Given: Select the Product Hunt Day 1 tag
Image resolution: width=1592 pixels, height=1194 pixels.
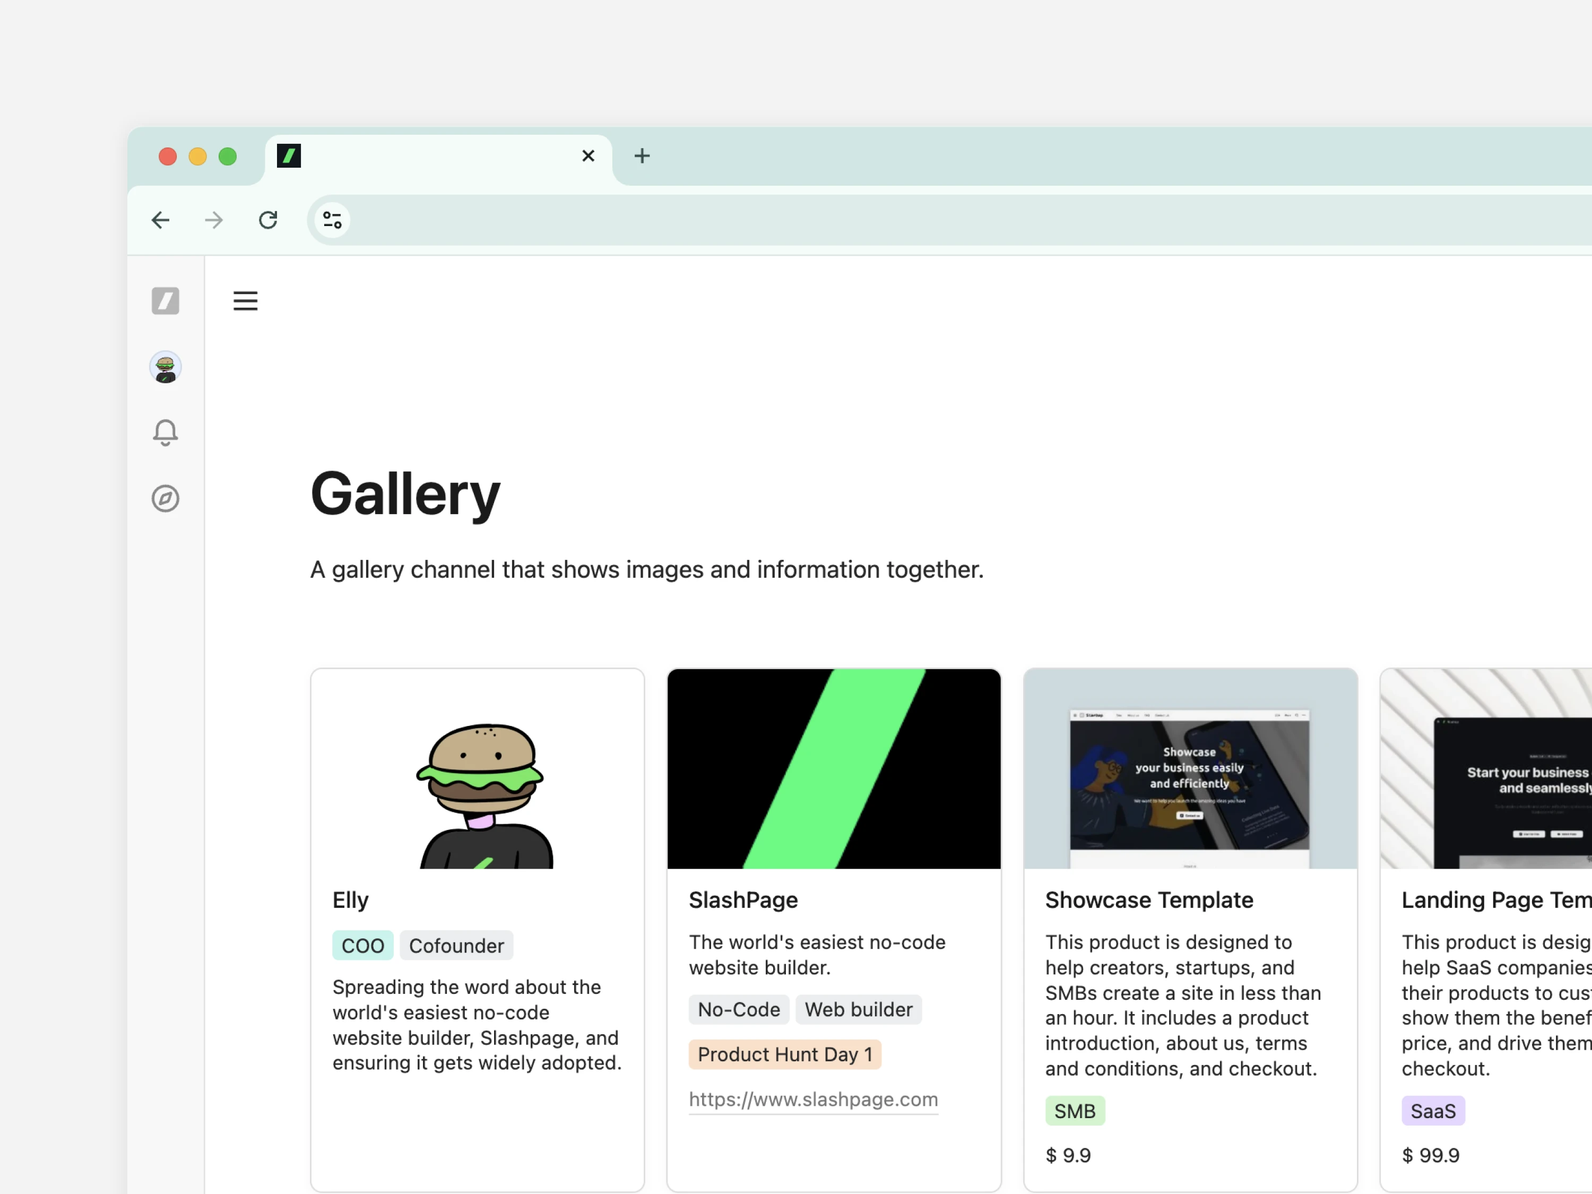Looking at the screenshot, I should pos(785,1054).
